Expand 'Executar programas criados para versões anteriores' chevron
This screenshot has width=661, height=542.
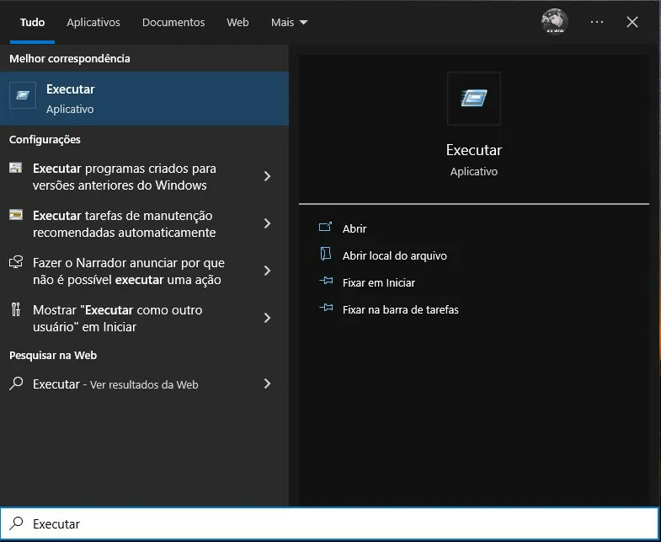click(x=267, y=176)
